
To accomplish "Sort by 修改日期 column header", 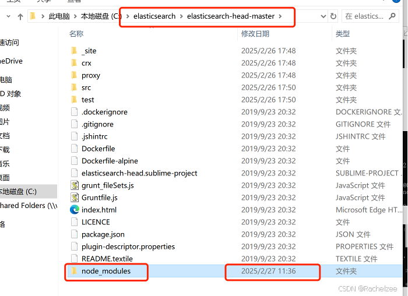I will 255,34.
